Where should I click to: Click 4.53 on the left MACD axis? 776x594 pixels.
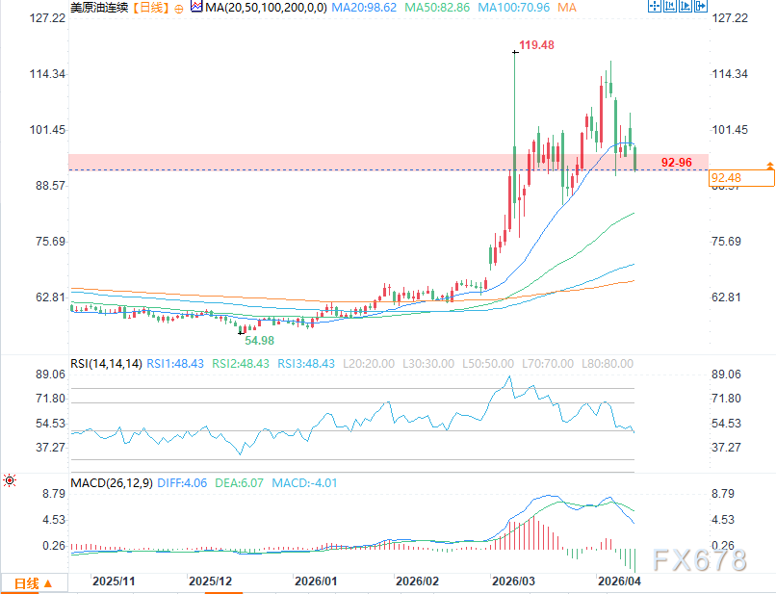tap(54, 520)
